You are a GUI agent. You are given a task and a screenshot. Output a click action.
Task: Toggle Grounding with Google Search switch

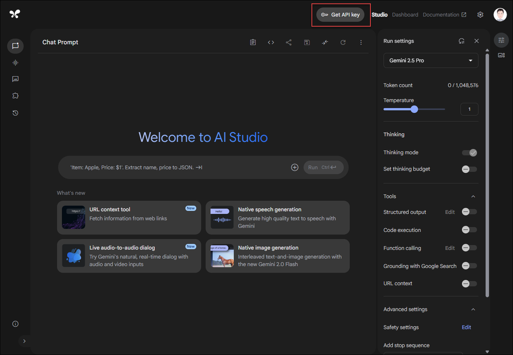click(x=469, y=266)
